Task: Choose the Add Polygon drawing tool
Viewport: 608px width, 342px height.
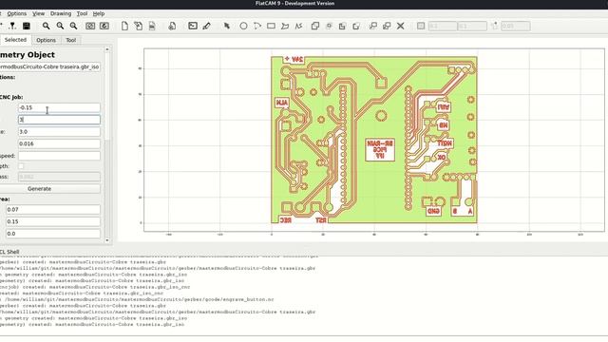Action: tap(285, 26)
